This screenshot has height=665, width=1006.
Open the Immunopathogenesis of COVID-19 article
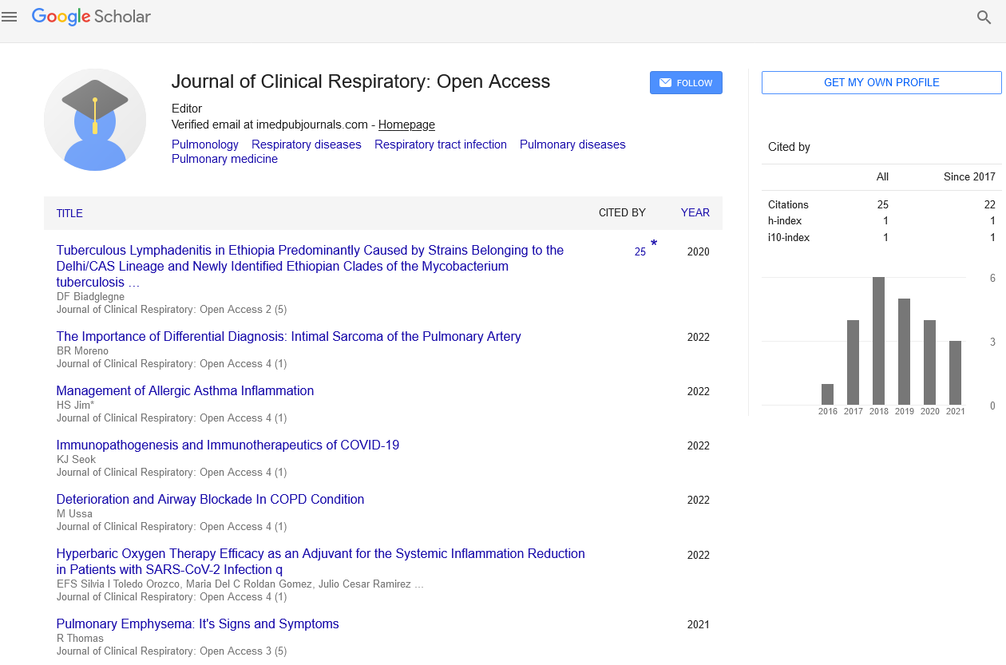(228, 445)
